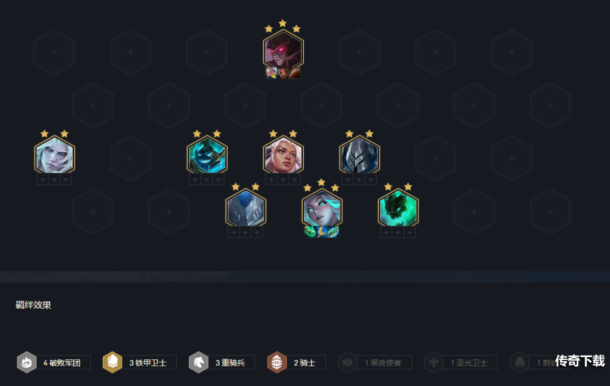The image size is (610, 386).
Task: Select the three-star red-eyed champion portrait
Action: (283, 49)
